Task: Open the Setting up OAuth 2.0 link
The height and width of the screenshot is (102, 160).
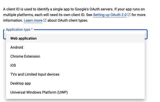Action: tap(110, 15)
